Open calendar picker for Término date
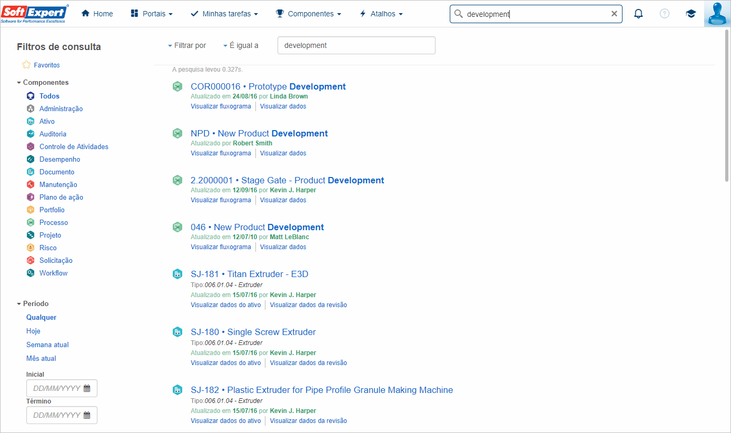Image resolution: width=731 pixels, height=433 pixels. click(x=87, y=415)
